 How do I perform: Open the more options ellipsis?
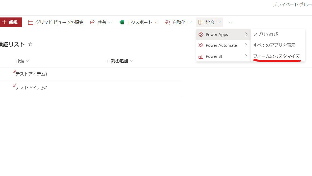231,22
